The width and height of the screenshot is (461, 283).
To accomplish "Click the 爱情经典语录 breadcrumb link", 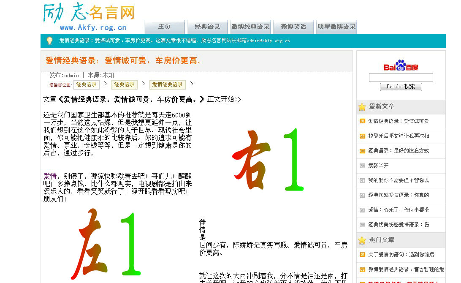I will coord(167,85).
